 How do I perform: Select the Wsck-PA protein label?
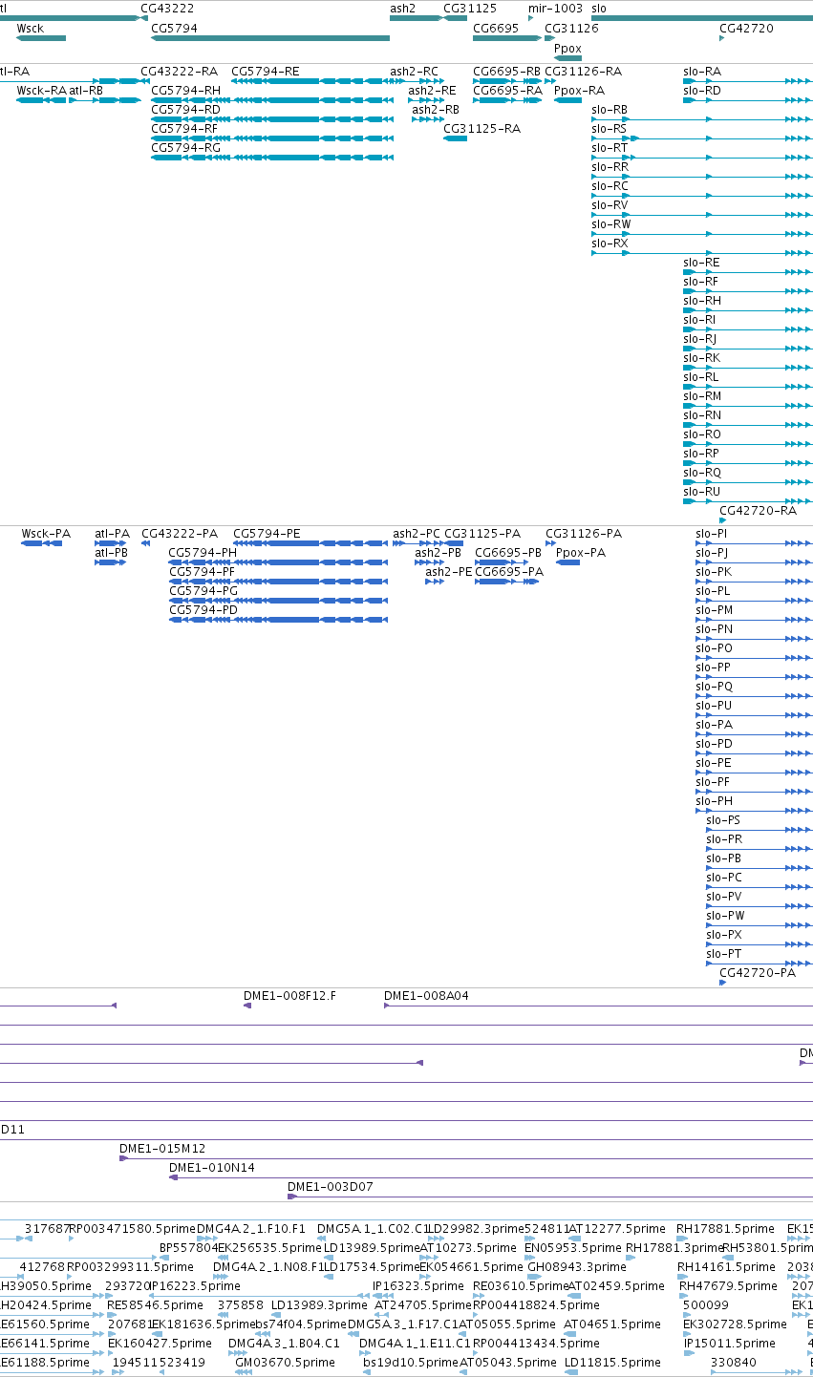tap(46, 534)
